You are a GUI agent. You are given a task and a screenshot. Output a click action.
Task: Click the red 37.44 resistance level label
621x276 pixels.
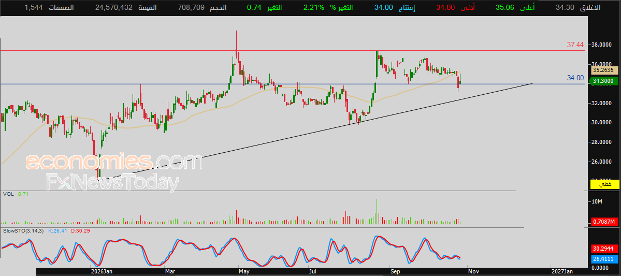click(575, 45)
